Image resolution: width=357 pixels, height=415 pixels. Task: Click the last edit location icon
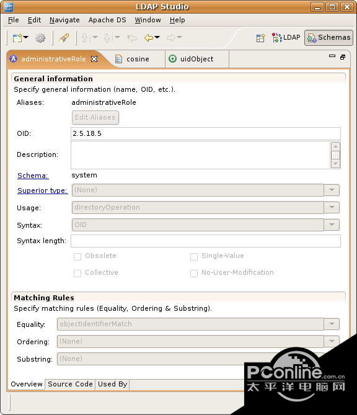(x=132, y=38)
